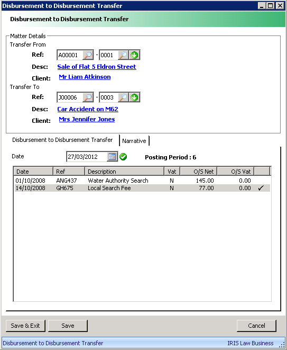287x350 pixels.
Task: Sort by the Date column header
Action: [x=33, y=172]
